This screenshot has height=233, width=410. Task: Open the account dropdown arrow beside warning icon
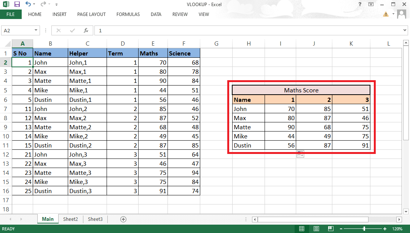(x=393, y=14)
